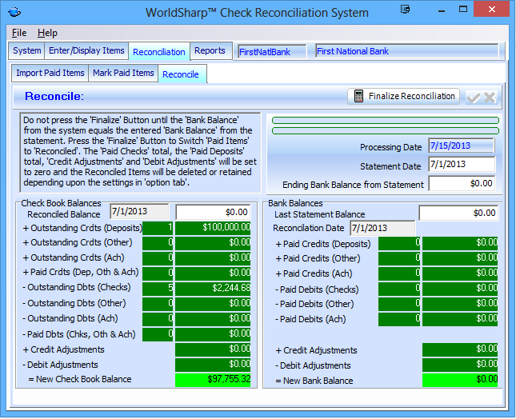This screenshot has height=419, width=516.
Task: Open the Enter/Display Items tab
Action: coord(86,51)
